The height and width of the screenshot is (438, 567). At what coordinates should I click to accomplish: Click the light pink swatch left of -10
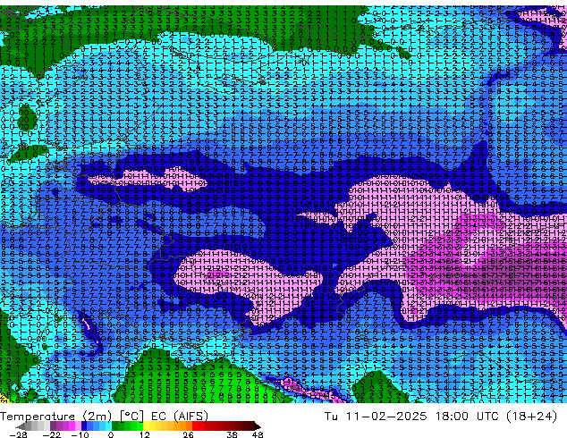[x=78, y=425]
